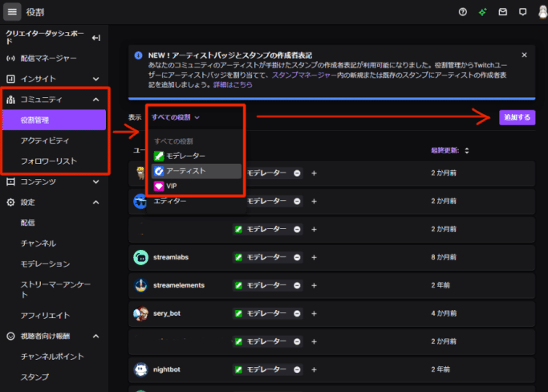This screenshot has width=548, height=392.
Task: Open the スタンプマネージャー link
Action: click(304, 75)
